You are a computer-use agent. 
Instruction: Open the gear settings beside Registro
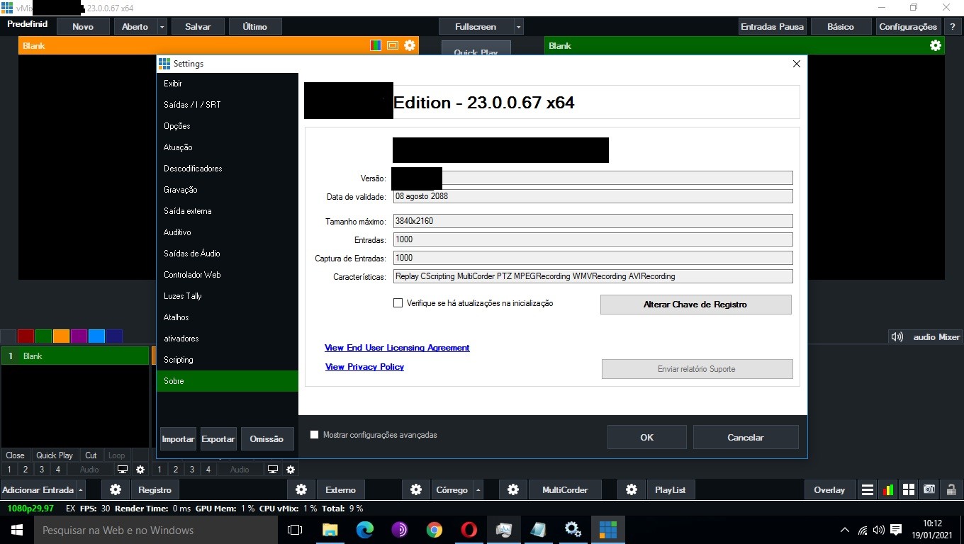coord(116,489)
